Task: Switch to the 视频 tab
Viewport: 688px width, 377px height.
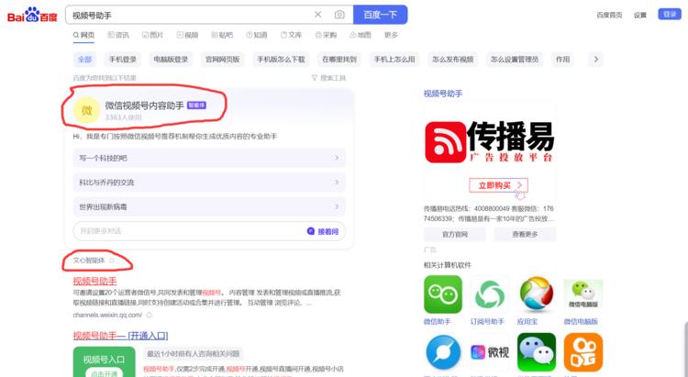Action: tap(187, 35)
